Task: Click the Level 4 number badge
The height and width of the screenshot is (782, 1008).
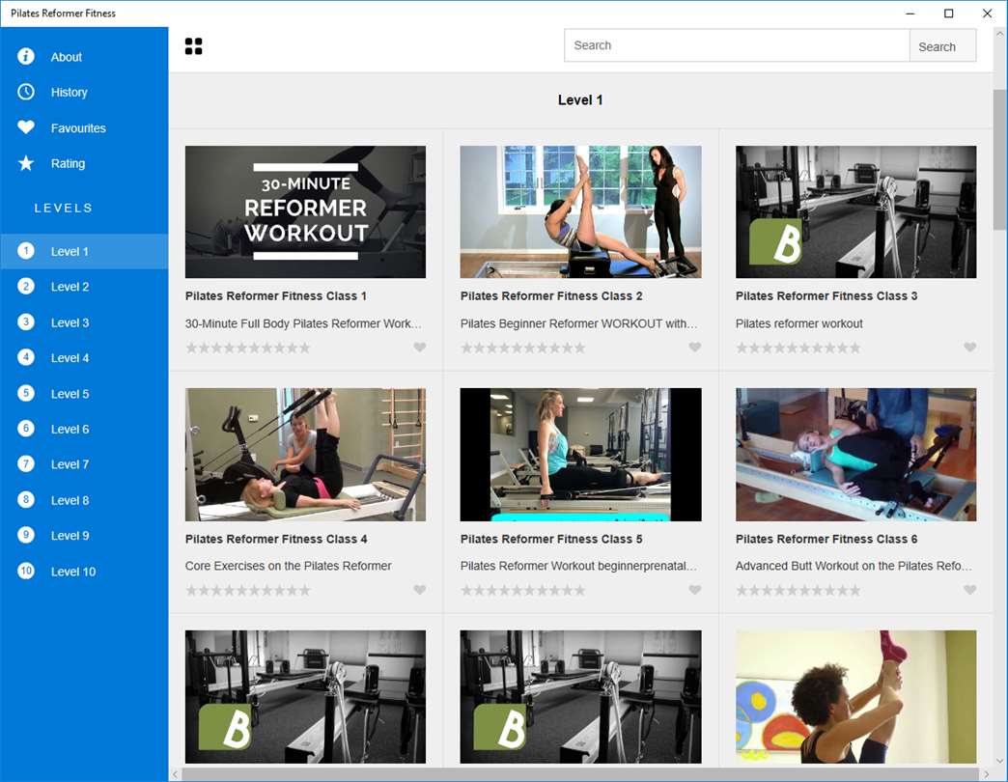Action: coord(26,357)
